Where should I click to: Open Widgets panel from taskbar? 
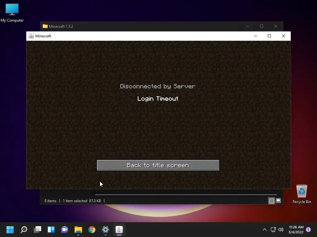pos(51,230)
